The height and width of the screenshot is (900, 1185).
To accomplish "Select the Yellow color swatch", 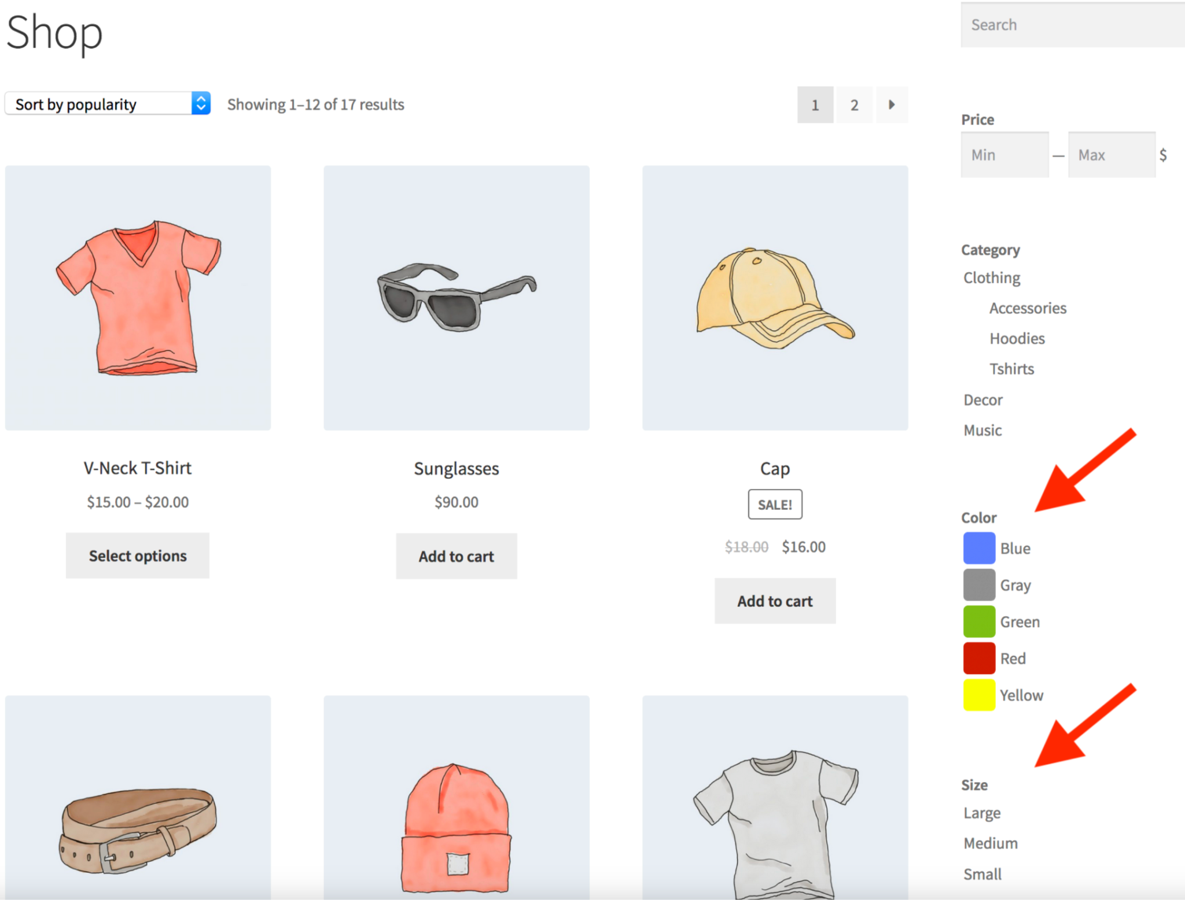I will (979, 695).
